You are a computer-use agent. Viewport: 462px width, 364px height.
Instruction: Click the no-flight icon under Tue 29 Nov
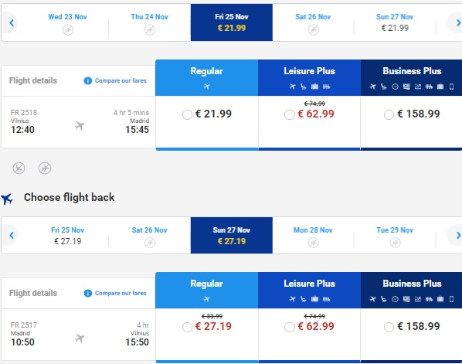(x=395, y=243)
